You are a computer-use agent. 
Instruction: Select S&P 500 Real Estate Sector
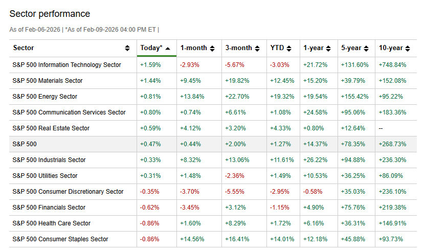tap(51, 128)
